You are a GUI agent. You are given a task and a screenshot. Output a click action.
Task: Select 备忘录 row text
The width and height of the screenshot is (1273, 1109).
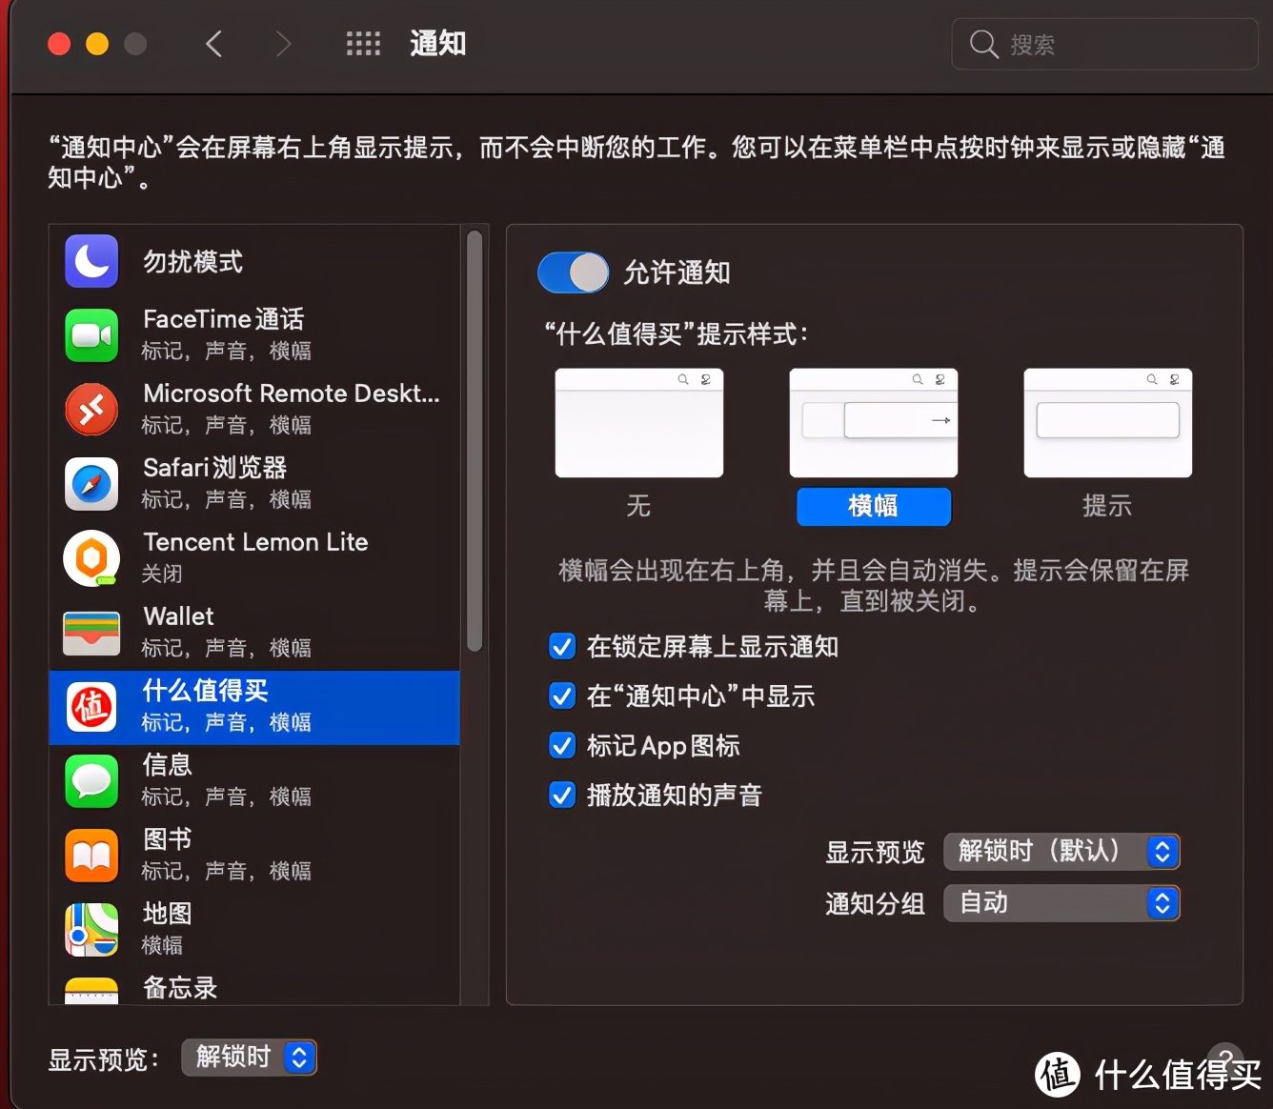[x=180, y=988]
